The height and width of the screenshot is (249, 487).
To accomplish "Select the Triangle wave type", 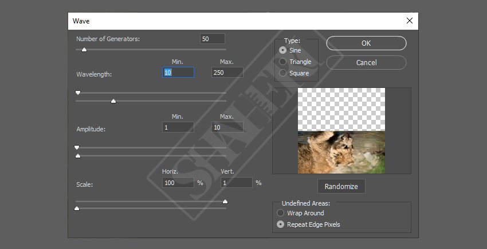I will 282,62.
